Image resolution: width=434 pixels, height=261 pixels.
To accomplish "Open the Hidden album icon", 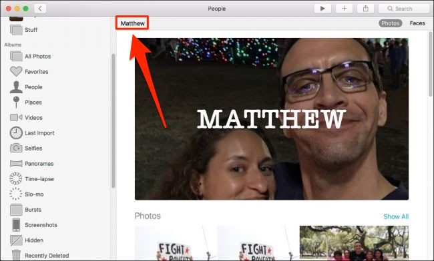I will click(16, 240).
